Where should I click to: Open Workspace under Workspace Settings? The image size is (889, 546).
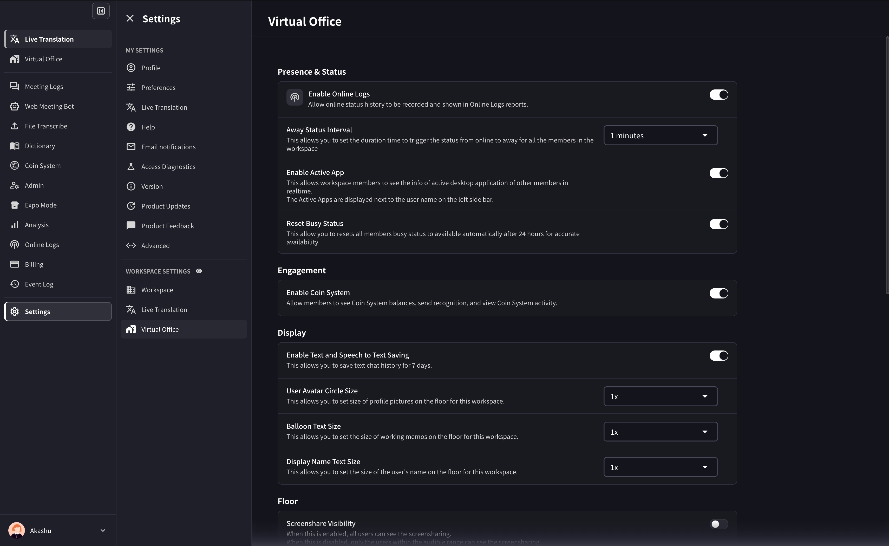(x=184, y=290)
